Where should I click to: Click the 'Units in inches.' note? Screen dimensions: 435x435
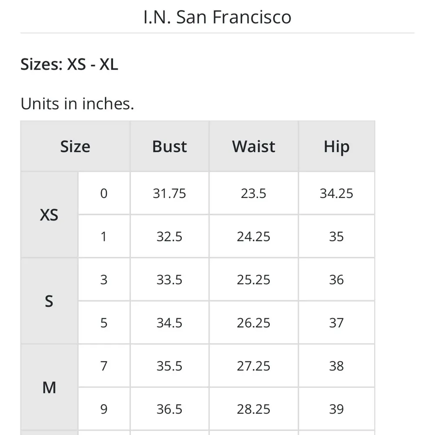pos(77,104)
